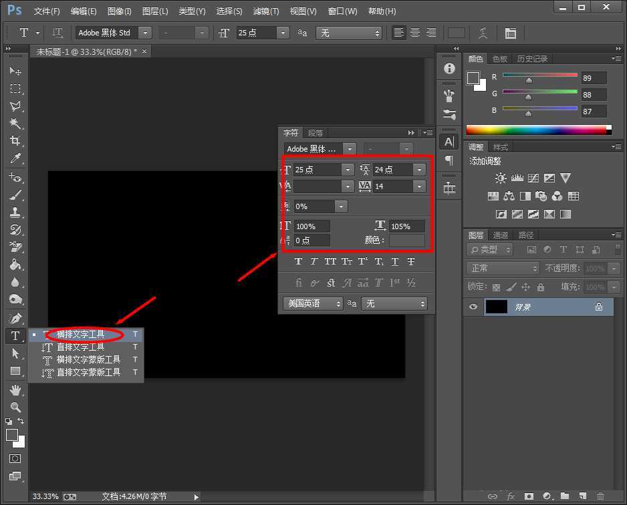Apply center text alignment in options bar

pos(414,33)
